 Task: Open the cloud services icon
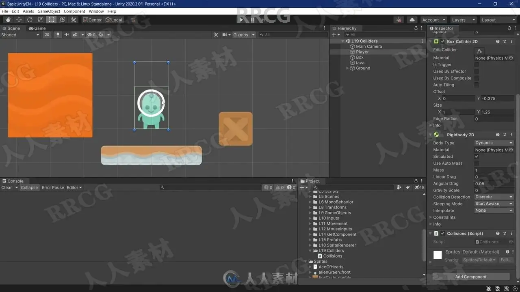(x=412, y=20)
